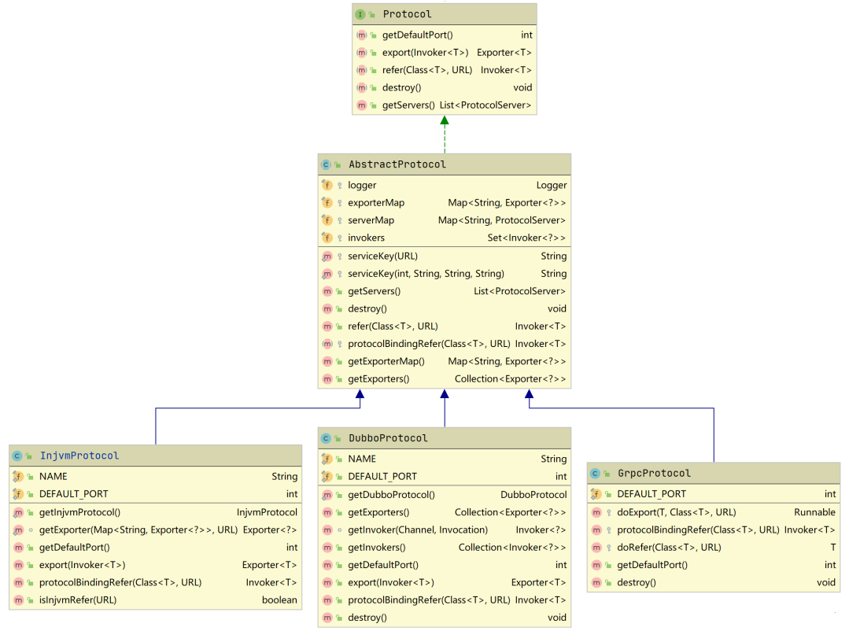Click the method icon of Protocol getServers()
This screenshot has width=849, height=631.
[x=362, y=105]
